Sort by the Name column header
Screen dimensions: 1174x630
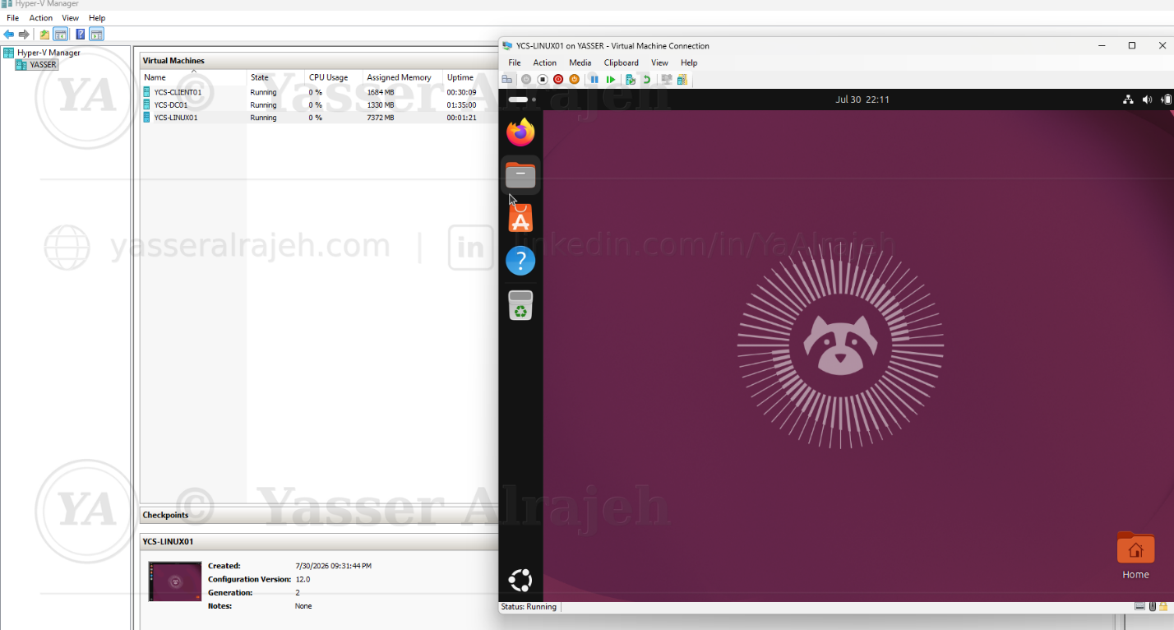[x=194, y=77]
